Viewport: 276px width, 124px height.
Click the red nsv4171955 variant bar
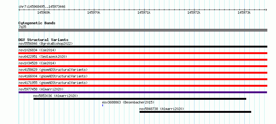143,86
